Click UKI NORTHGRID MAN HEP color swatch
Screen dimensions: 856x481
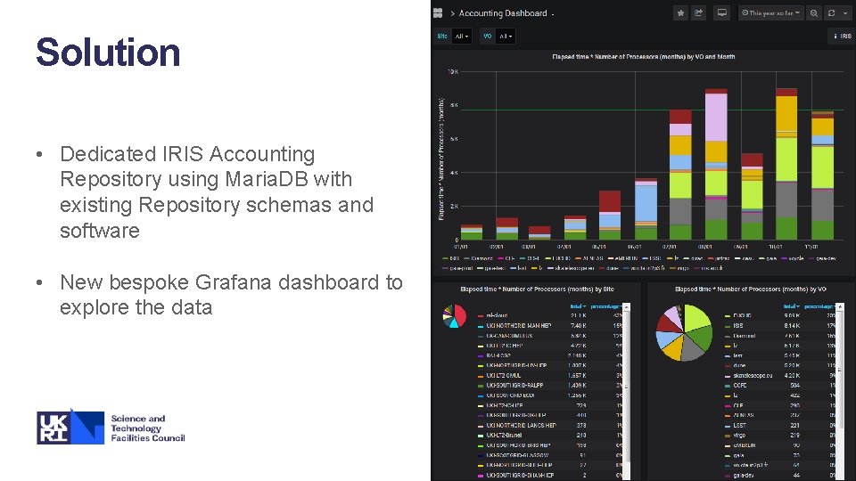(x=481, y=326)
